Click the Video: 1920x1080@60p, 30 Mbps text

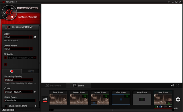(x=18, y=83)
